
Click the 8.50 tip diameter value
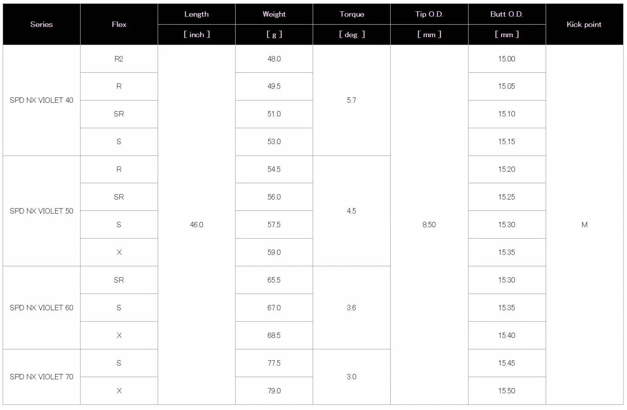click(429, 225)
